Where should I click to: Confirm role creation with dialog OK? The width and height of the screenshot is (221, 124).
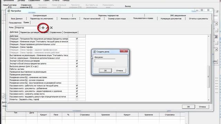point(105,71)
